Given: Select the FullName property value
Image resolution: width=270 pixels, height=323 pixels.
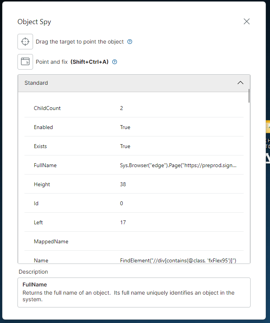Looking at the screenshot, I should point(178,165).
